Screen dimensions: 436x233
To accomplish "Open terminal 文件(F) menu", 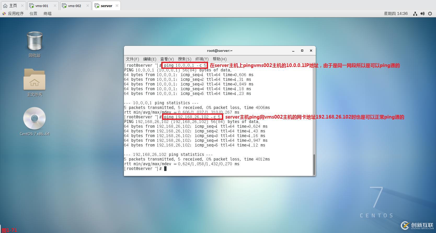I will (x=132, y=59).
